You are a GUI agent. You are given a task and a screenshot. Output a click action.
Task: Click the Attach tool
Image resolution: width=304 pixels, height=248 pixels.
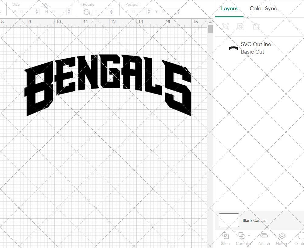pos(264,239)
